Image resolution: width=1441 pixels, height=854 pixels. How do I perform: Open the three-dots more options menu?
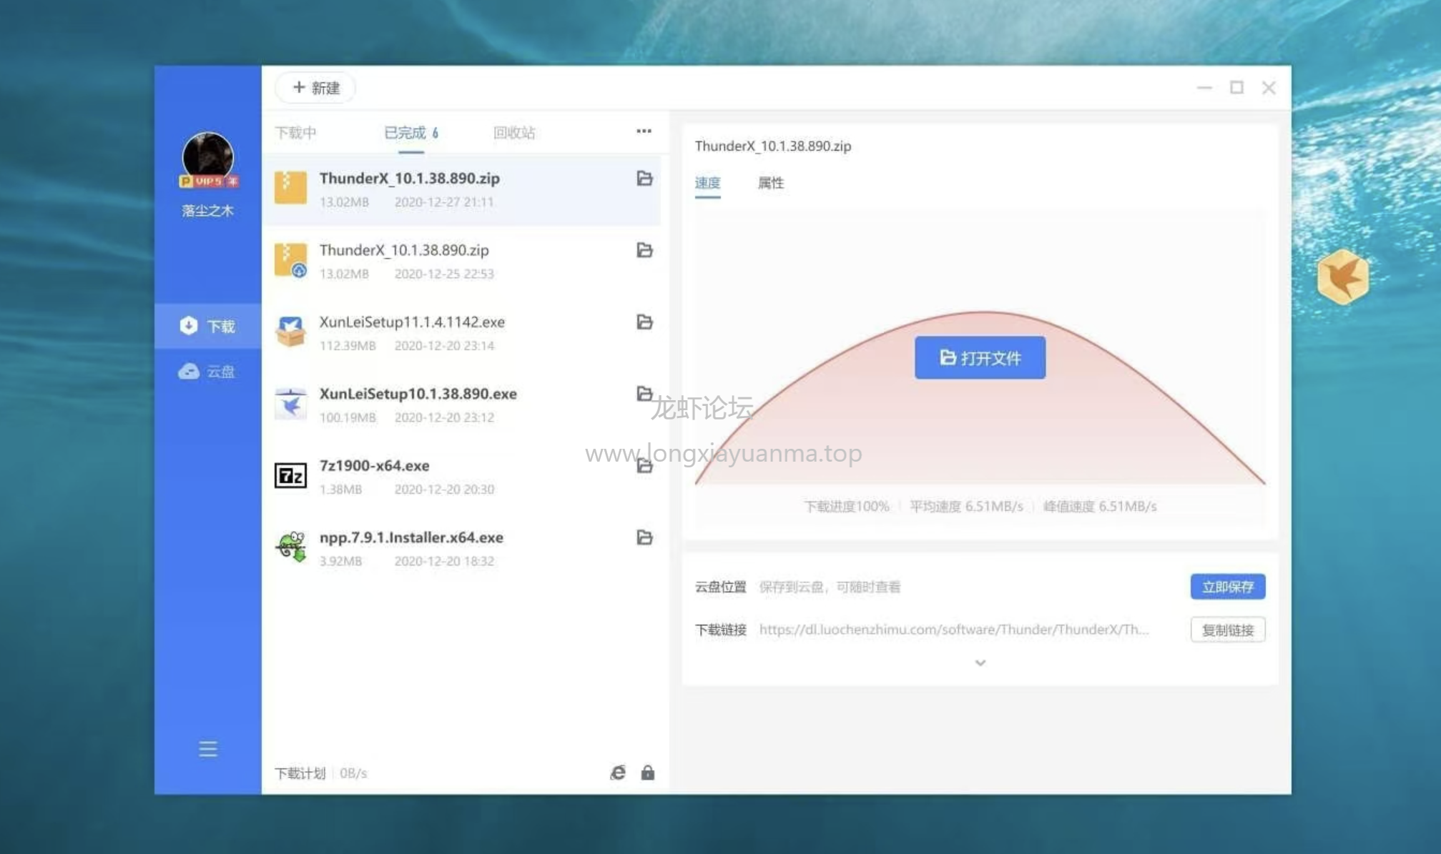point(644,131)
